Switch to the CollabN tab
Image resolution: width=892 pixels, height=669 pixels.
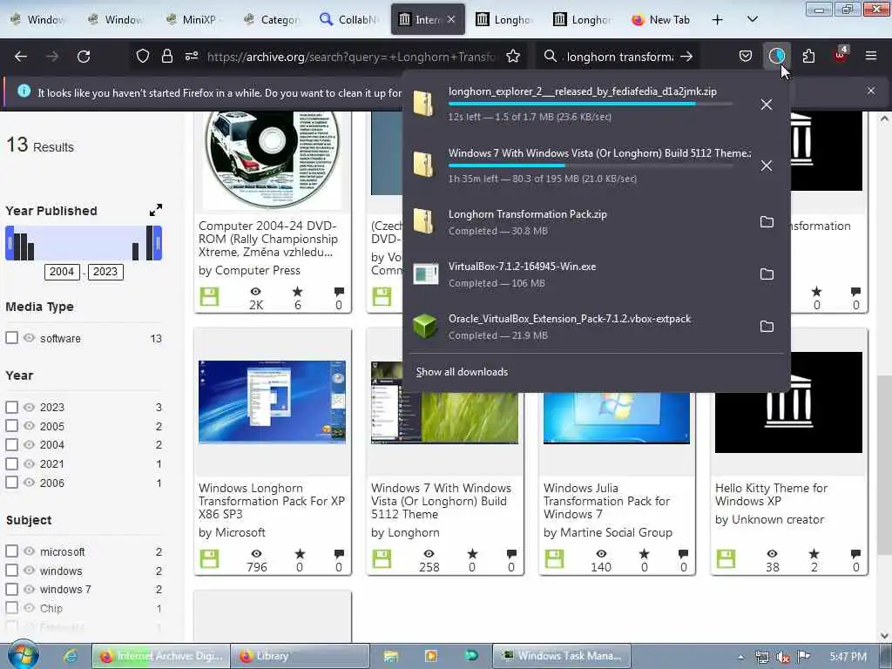click(349, 19)
